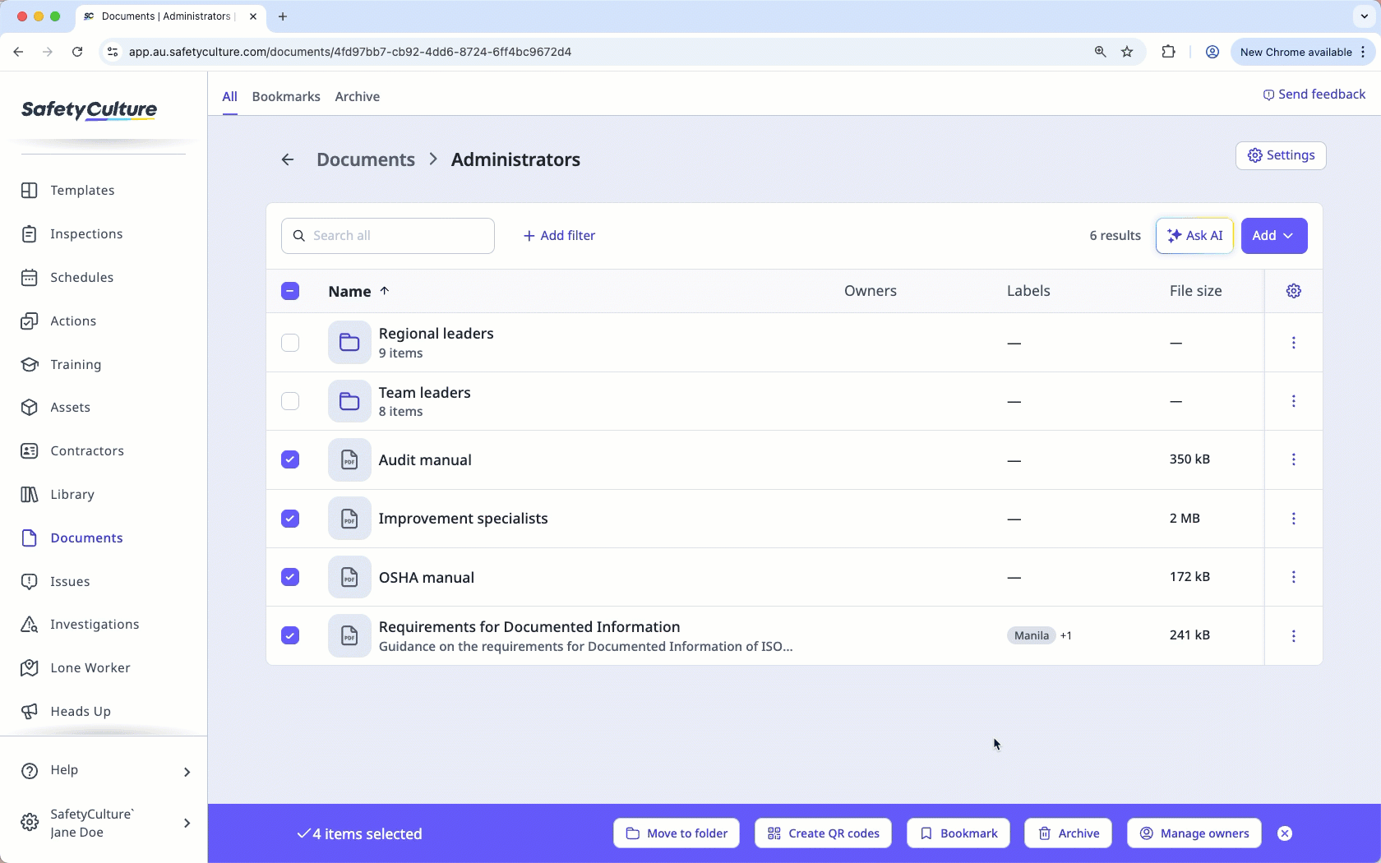The width and height of the screenshot is (1381, 863).
Task: Open more options for Regional leaders
Action: (1293, 343)
